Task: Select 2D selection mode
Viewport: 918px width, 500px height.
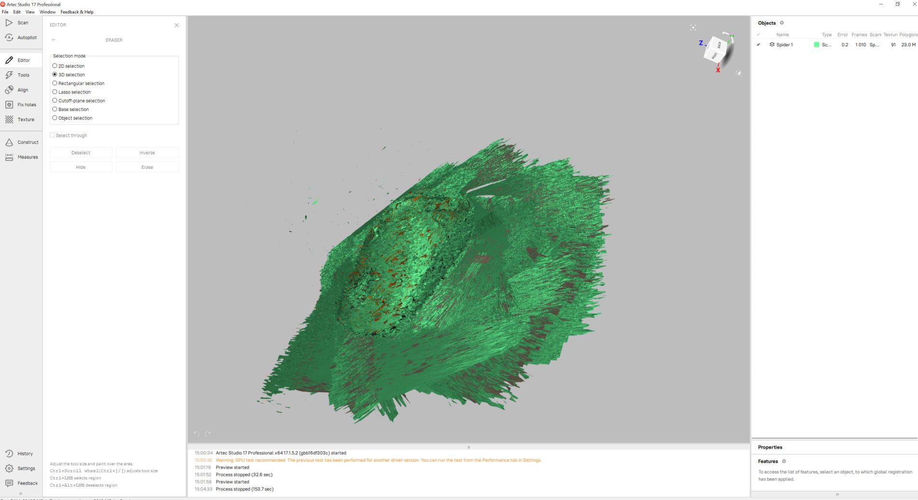Action: pos(68,66)
